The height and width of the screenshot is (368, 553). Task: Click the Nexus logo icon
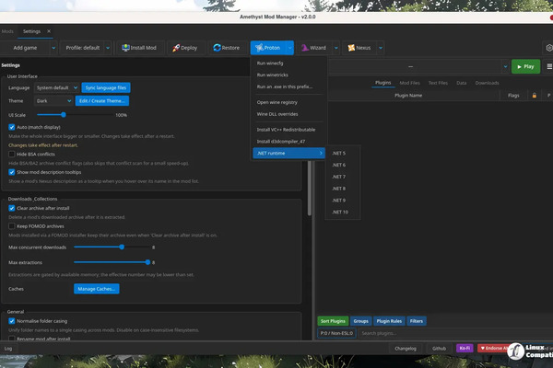point(351,48)
